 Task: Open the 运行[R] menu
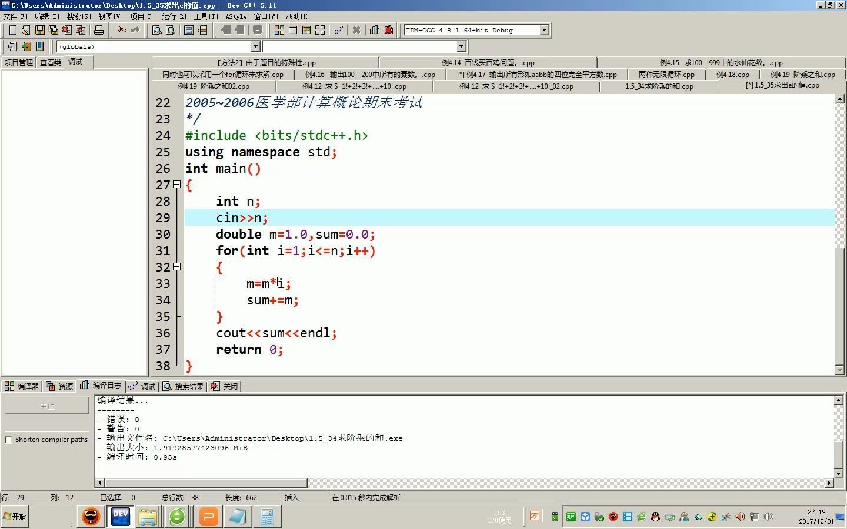174,16
